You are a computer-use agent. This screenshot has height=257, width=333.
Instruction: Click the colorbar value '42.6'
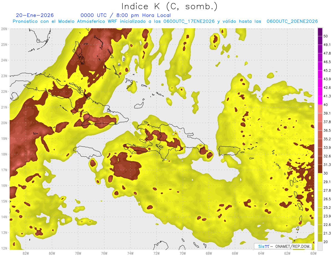coord(327,88)
